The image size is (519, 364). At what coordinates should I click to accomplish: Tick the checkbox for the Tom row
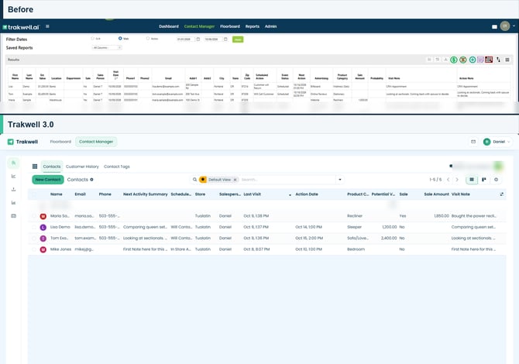(34, 239)
